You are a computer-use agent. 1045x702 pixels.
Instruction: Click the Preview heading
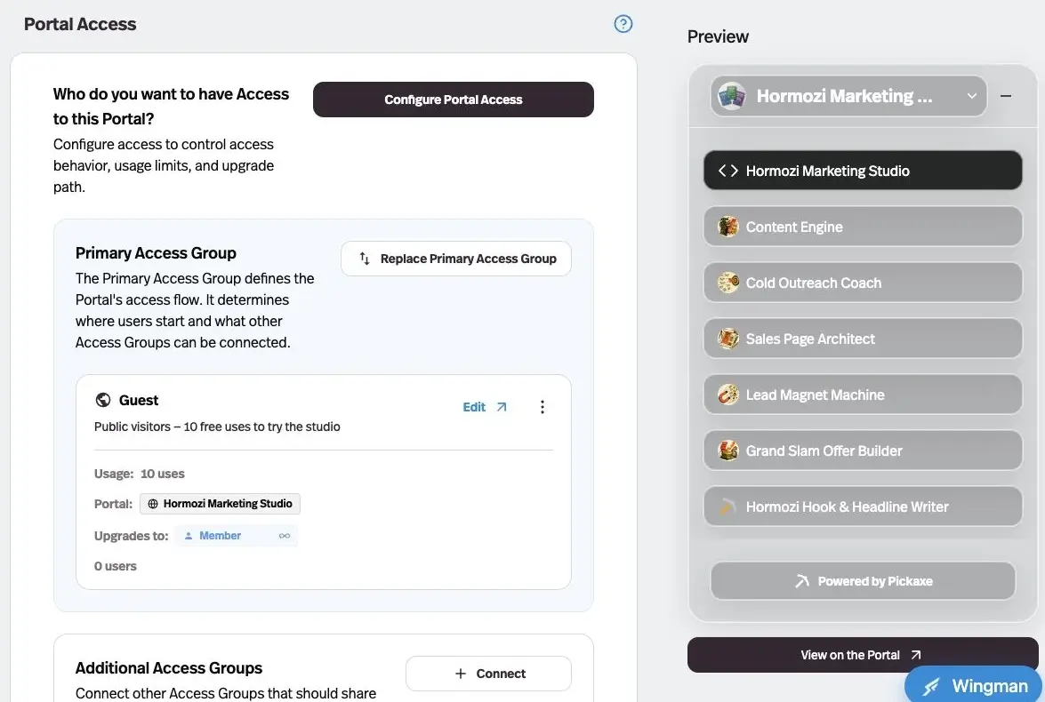[x=718, y=36]
